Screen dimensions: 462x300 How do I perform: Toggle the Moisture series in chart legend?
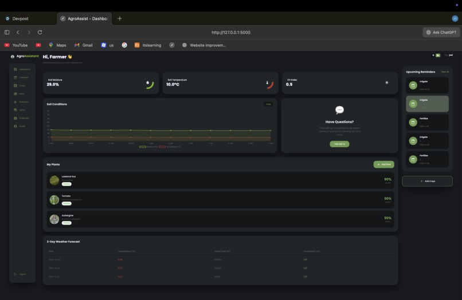tap(148, 147)
